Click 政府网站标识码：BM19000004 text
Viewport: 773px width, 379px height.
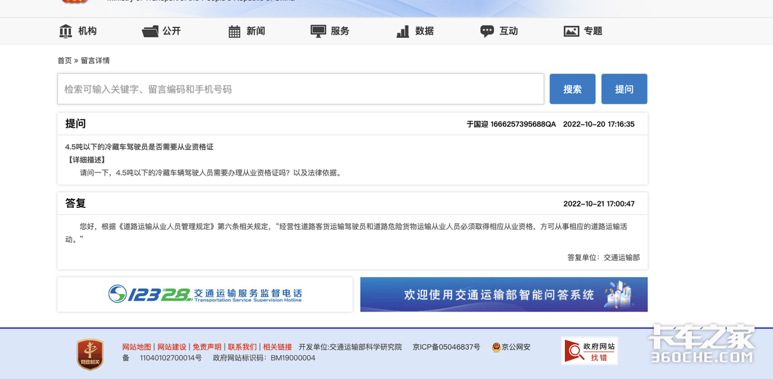click(264, 358)
